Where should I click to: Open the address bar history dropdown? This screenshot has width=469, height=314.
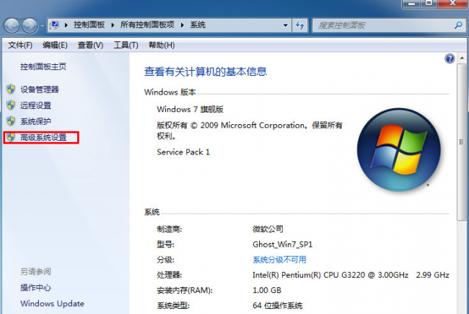(x=285, y=25)
